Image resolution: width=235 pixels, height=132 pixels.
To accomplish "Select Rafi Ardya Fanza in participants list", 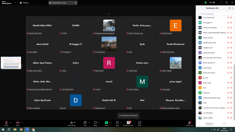I will 215,73.
